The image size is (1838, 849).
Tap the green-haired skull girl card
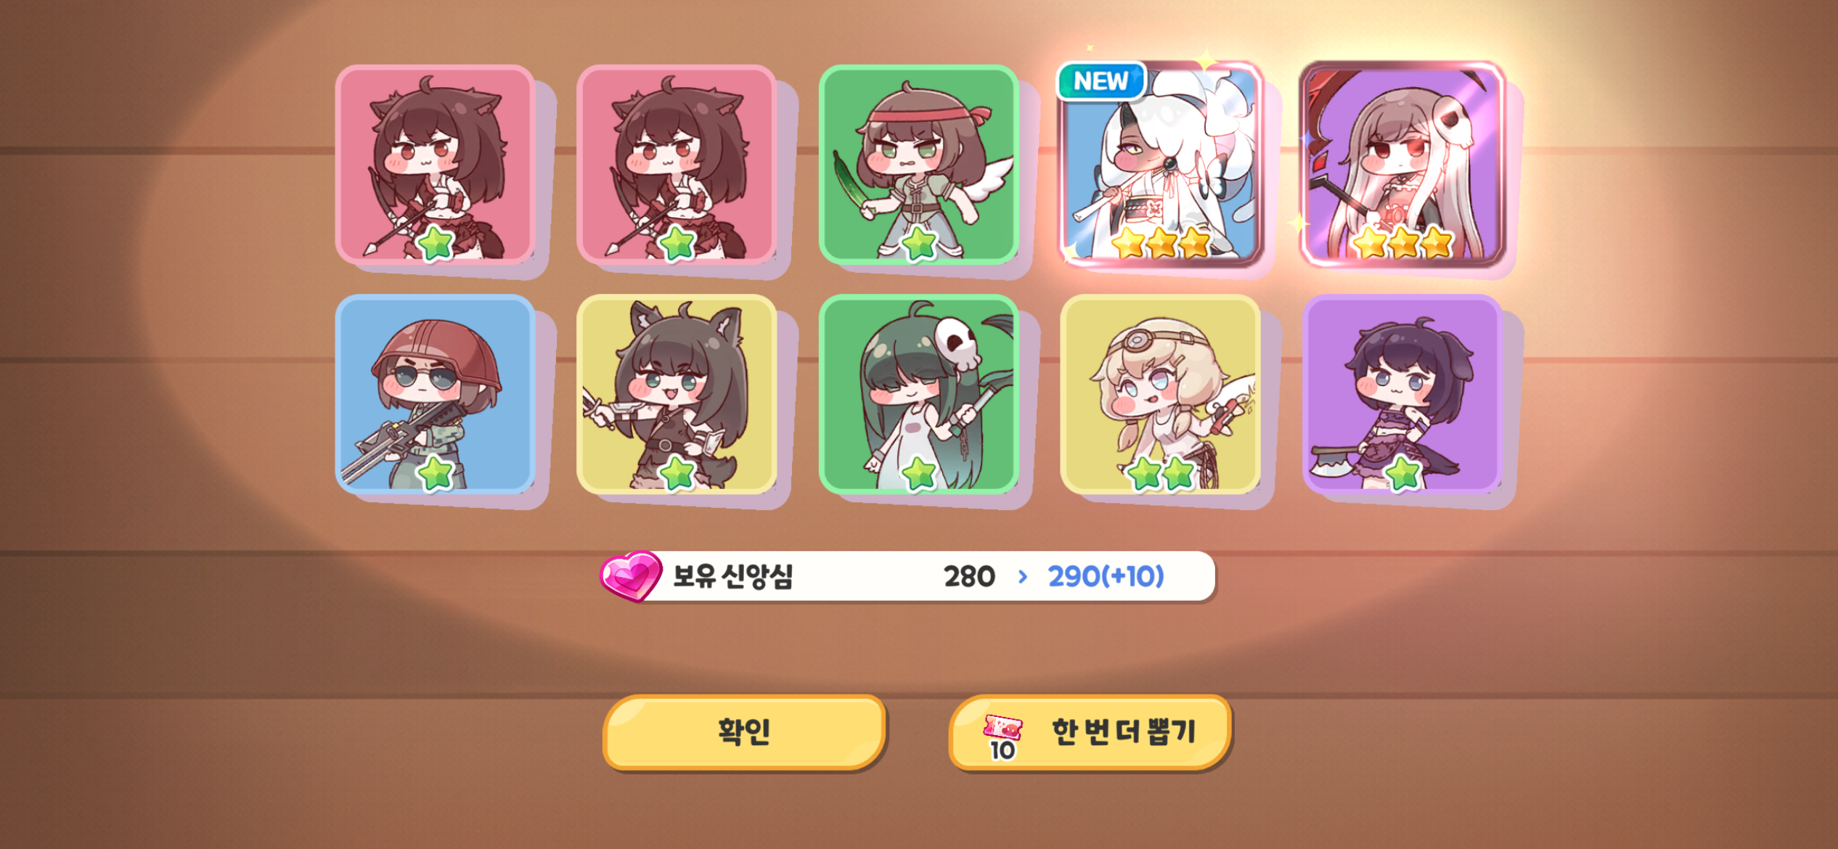(918, 394)
